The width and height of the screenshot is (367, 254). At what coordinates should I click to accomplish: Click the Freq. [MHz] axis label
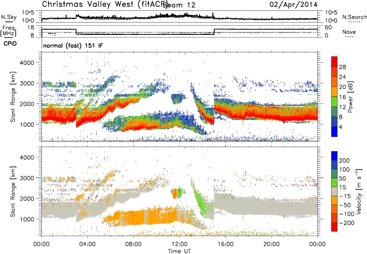tap(8, 31)
